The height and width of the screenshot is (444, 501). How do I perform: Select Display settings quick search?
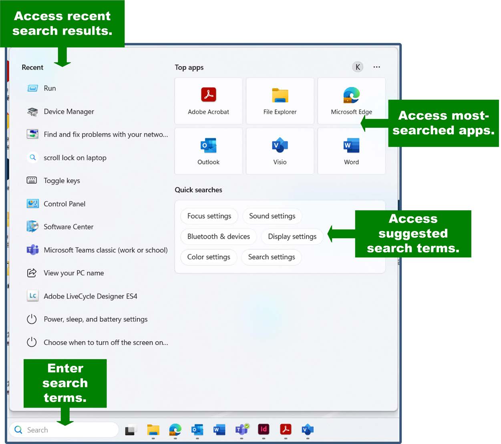292,237
